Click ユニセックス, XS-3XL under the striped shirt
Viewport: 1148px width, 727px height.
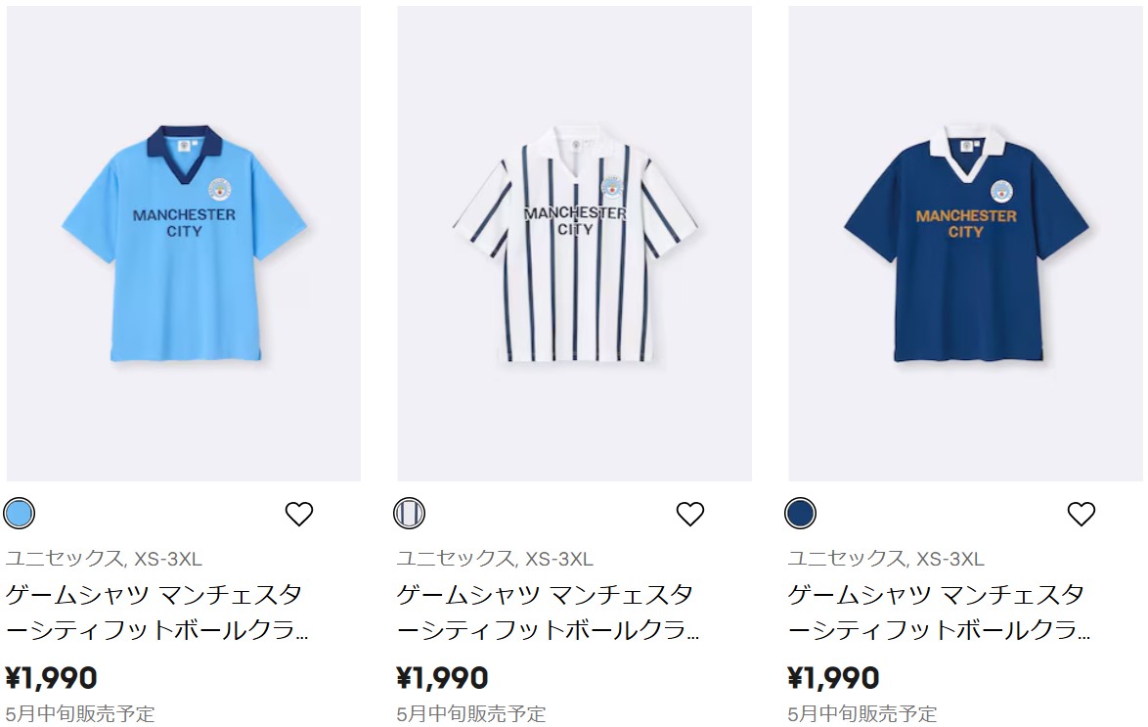pos(495,559)
